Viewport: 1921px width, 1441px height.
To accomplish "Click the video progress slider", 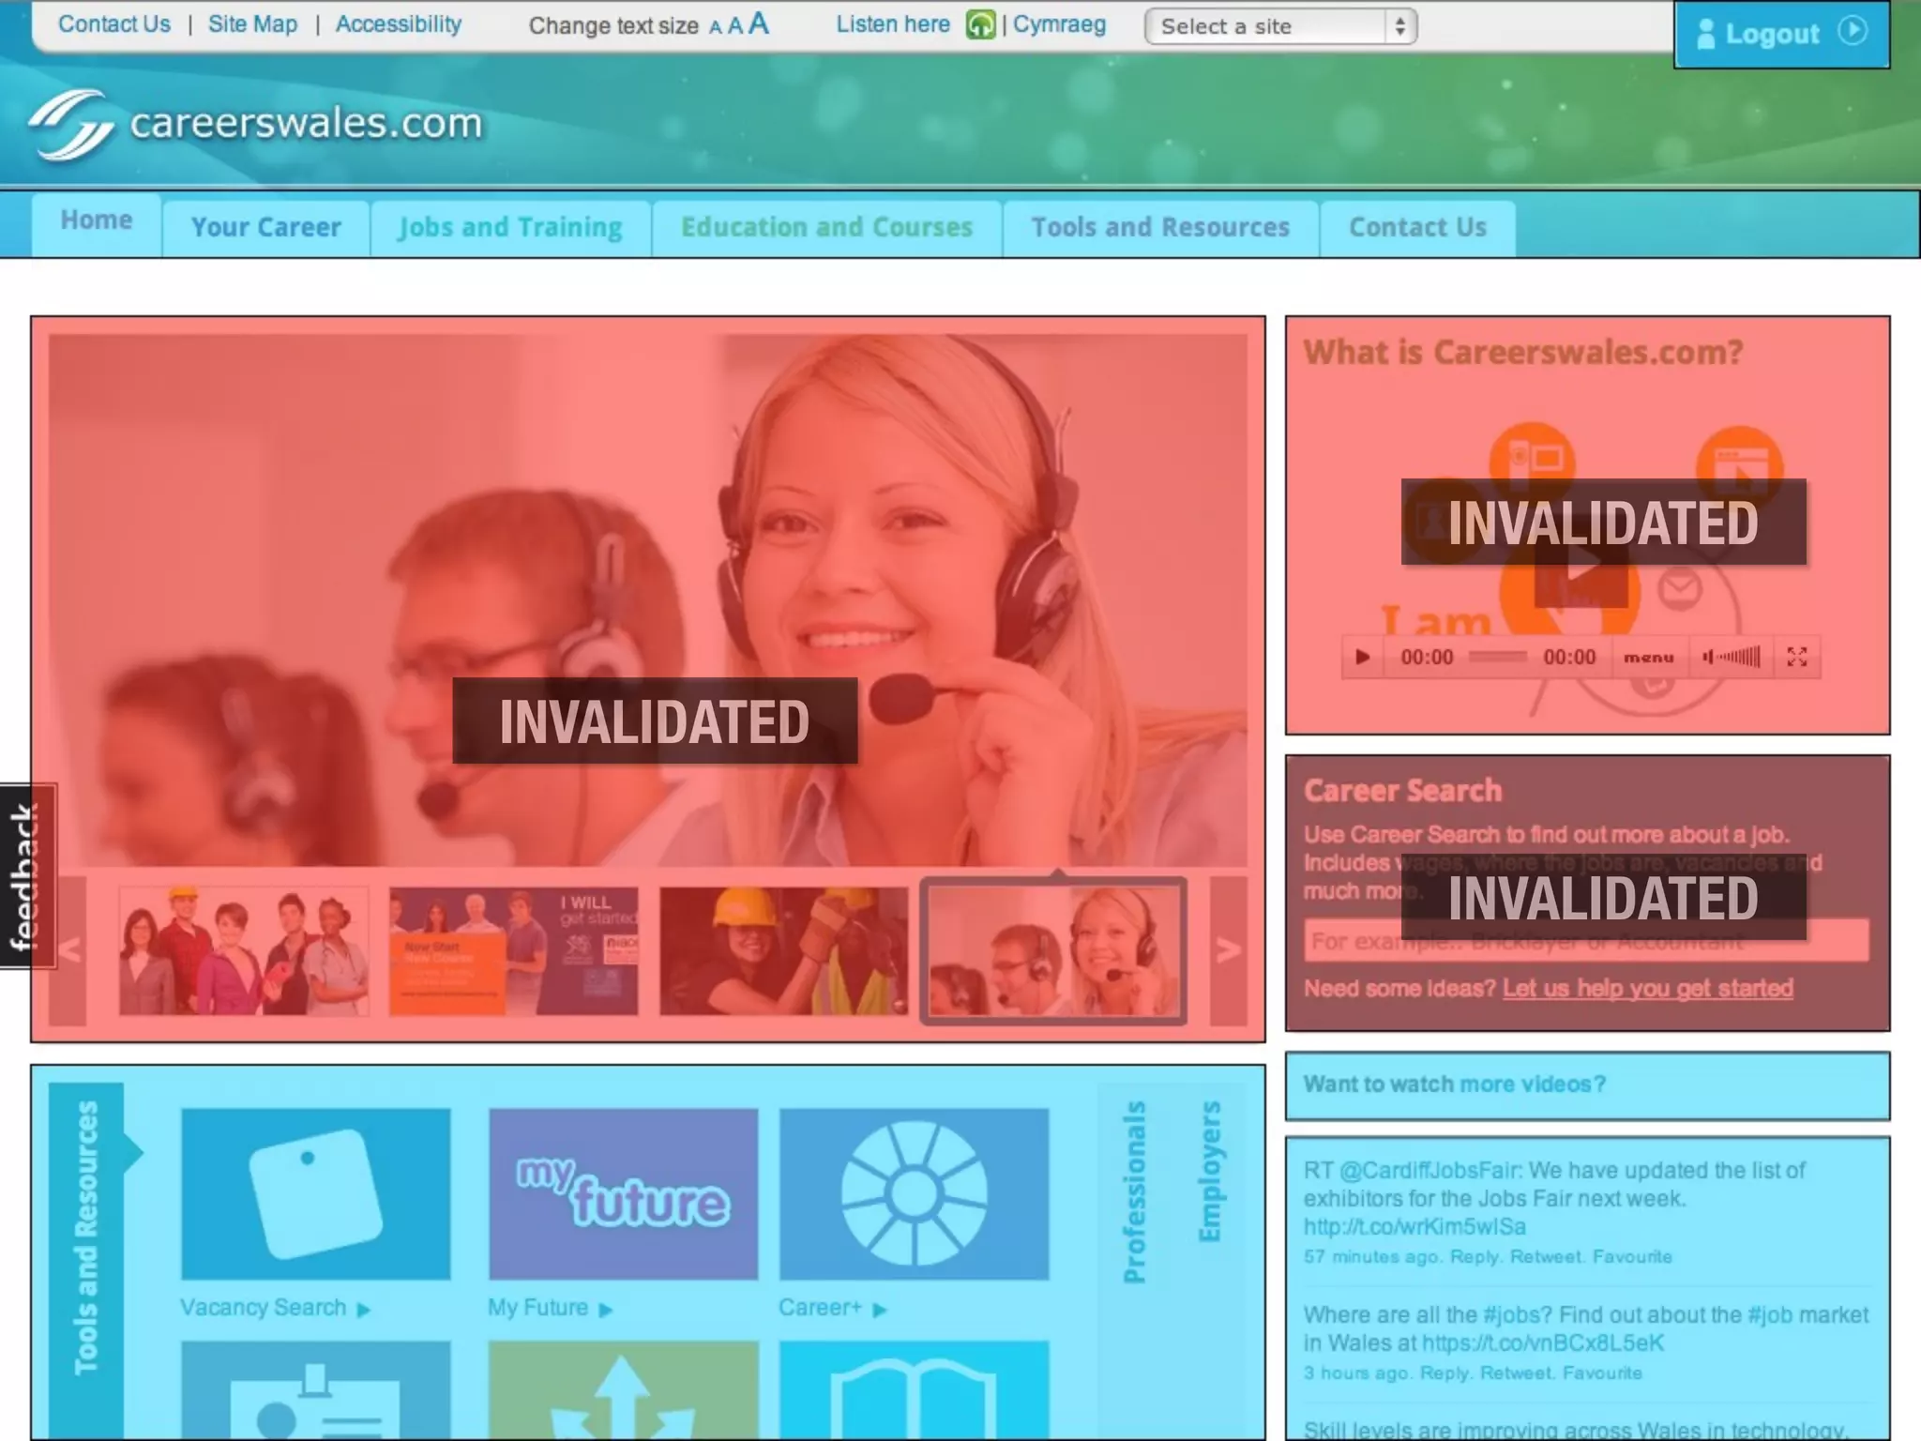I will (x=1497, y=657).
